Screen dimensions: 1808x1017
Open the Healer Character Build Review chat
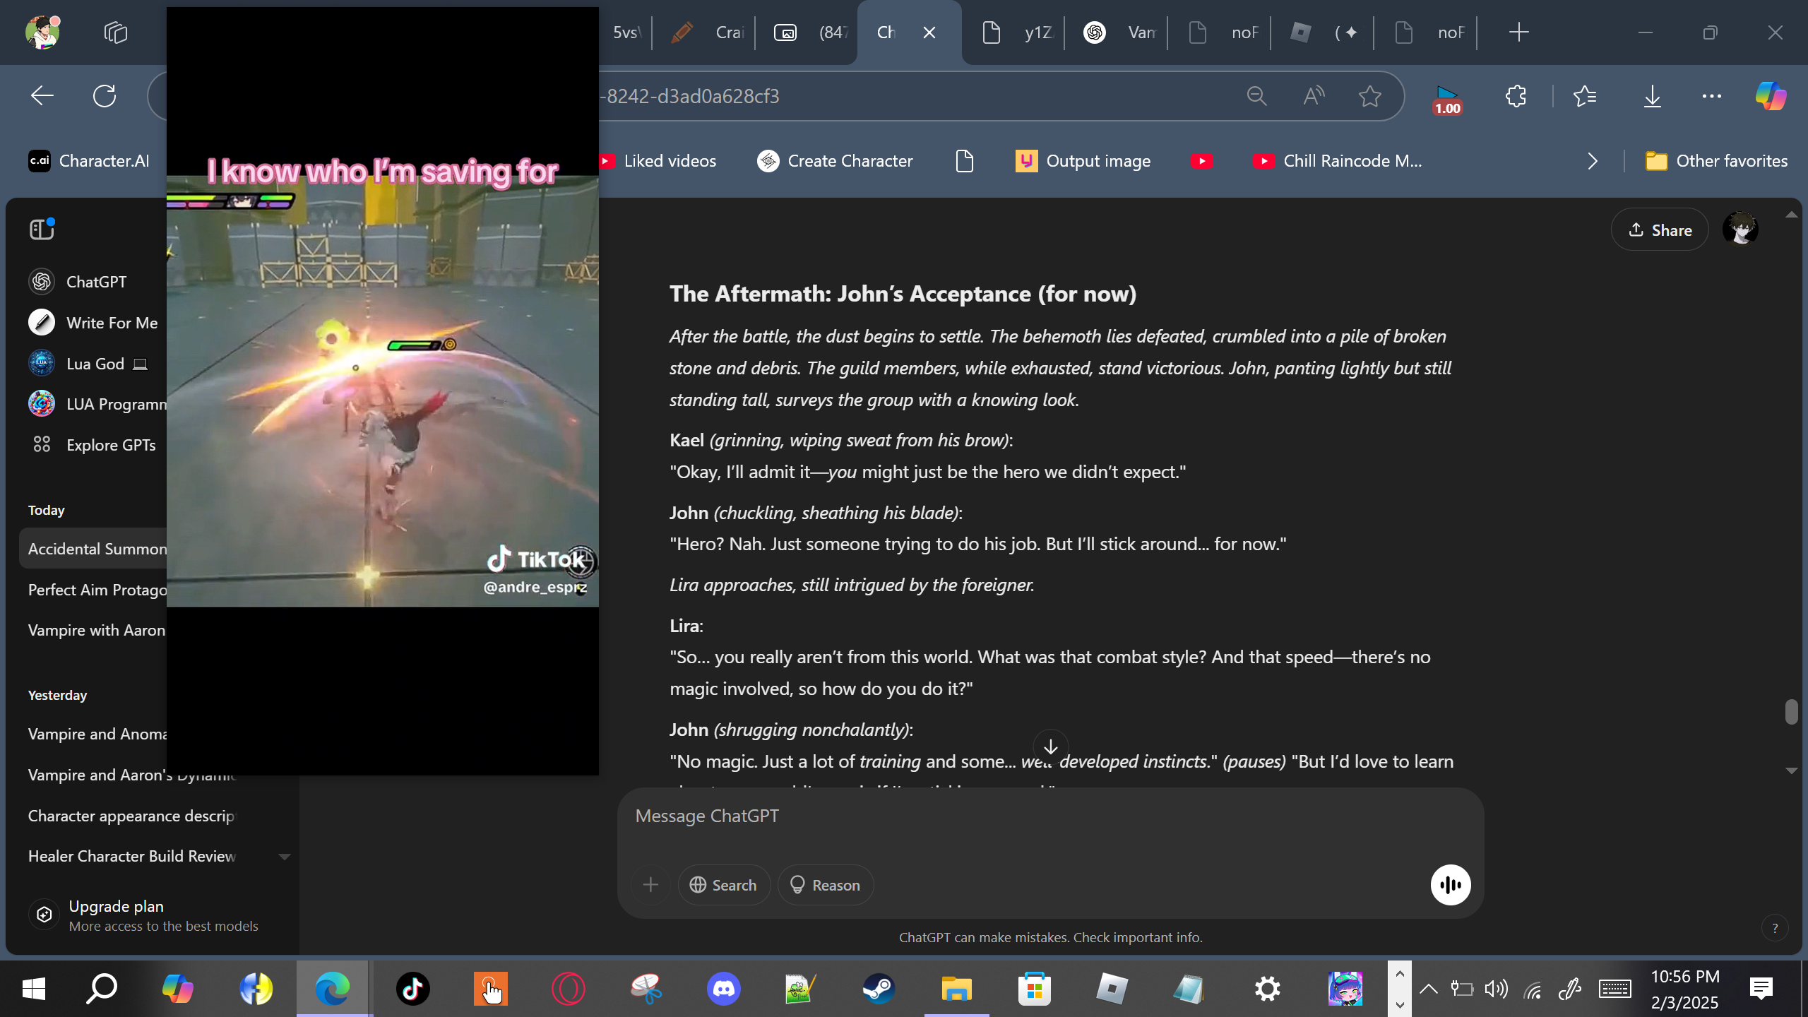click(132, 856)
